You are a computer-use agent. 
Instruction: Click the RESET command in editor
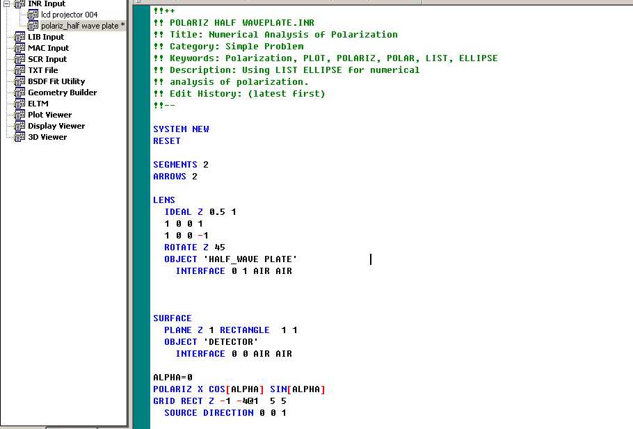tap(167, 141)
